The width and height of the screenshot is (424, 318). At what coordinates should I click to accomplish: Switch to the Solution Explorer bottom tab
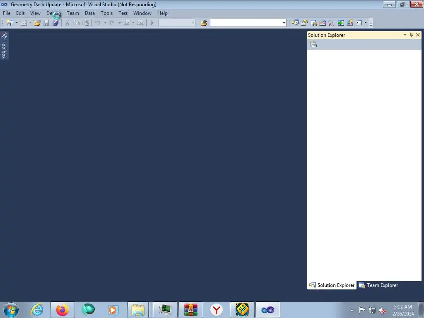(332, 285)
